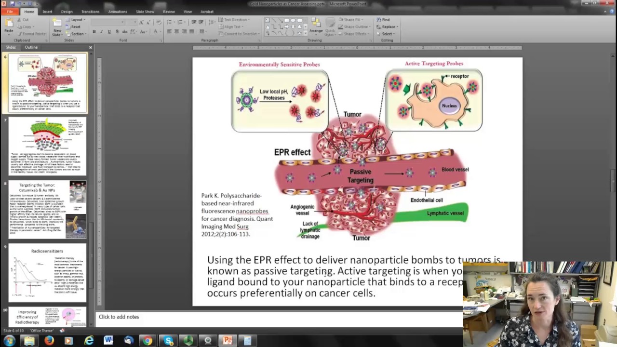Switch to the Design ribbon tab
This screenshot has width=617, height=347.
pos(67,12)
